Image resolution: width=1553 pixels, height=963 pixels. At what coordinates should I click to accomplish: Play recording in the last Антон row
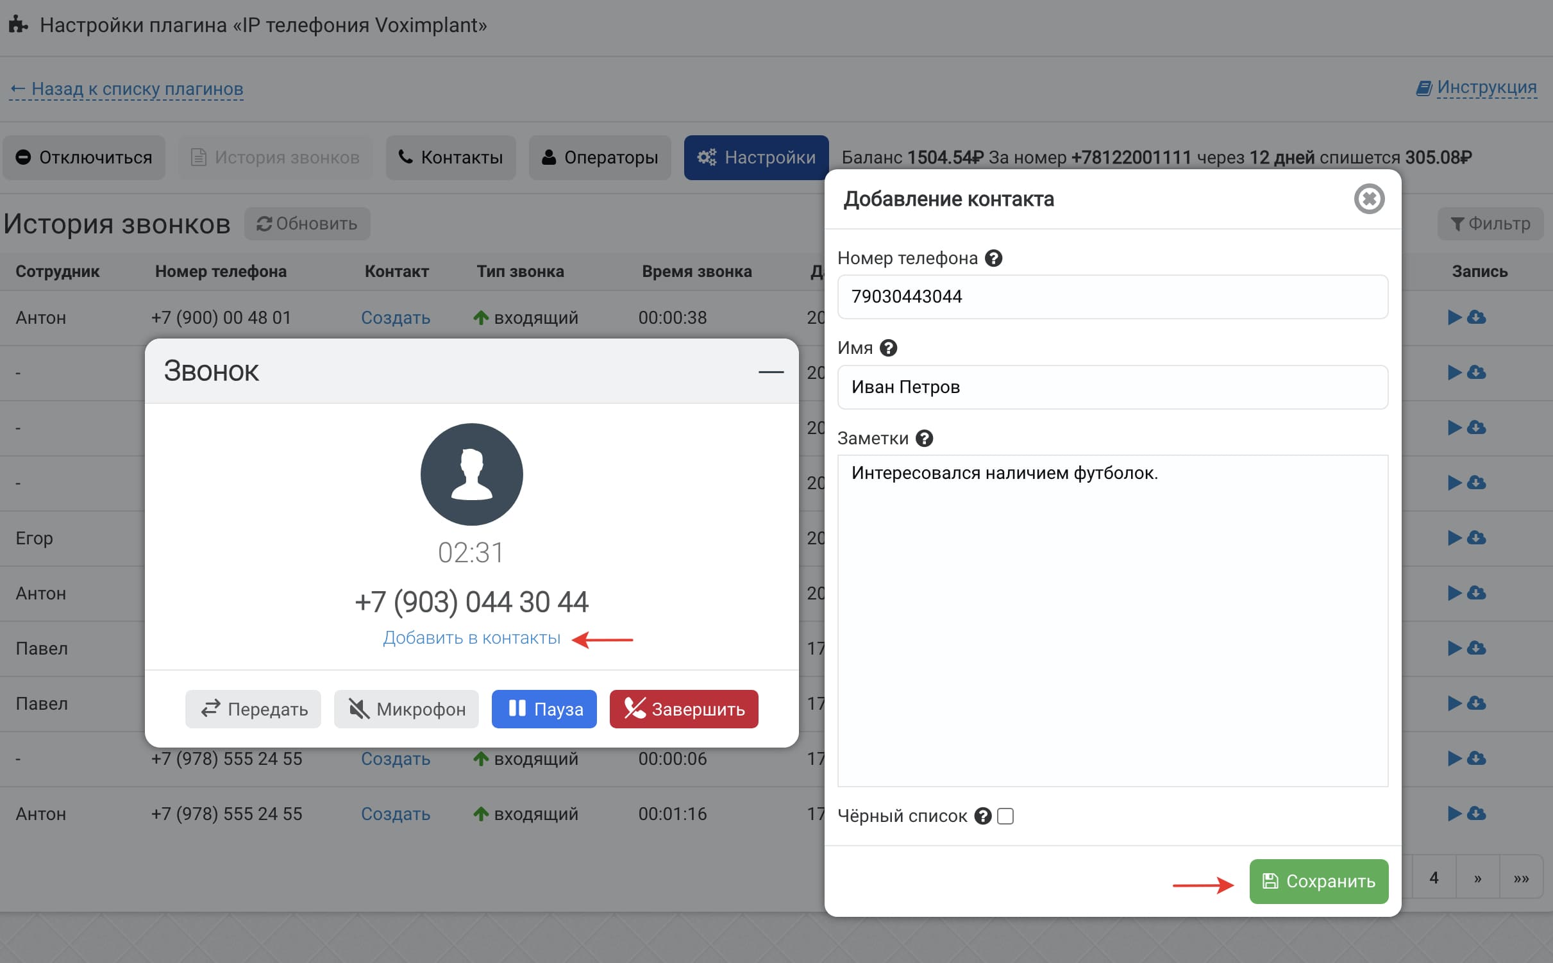tap(1454, 814)
